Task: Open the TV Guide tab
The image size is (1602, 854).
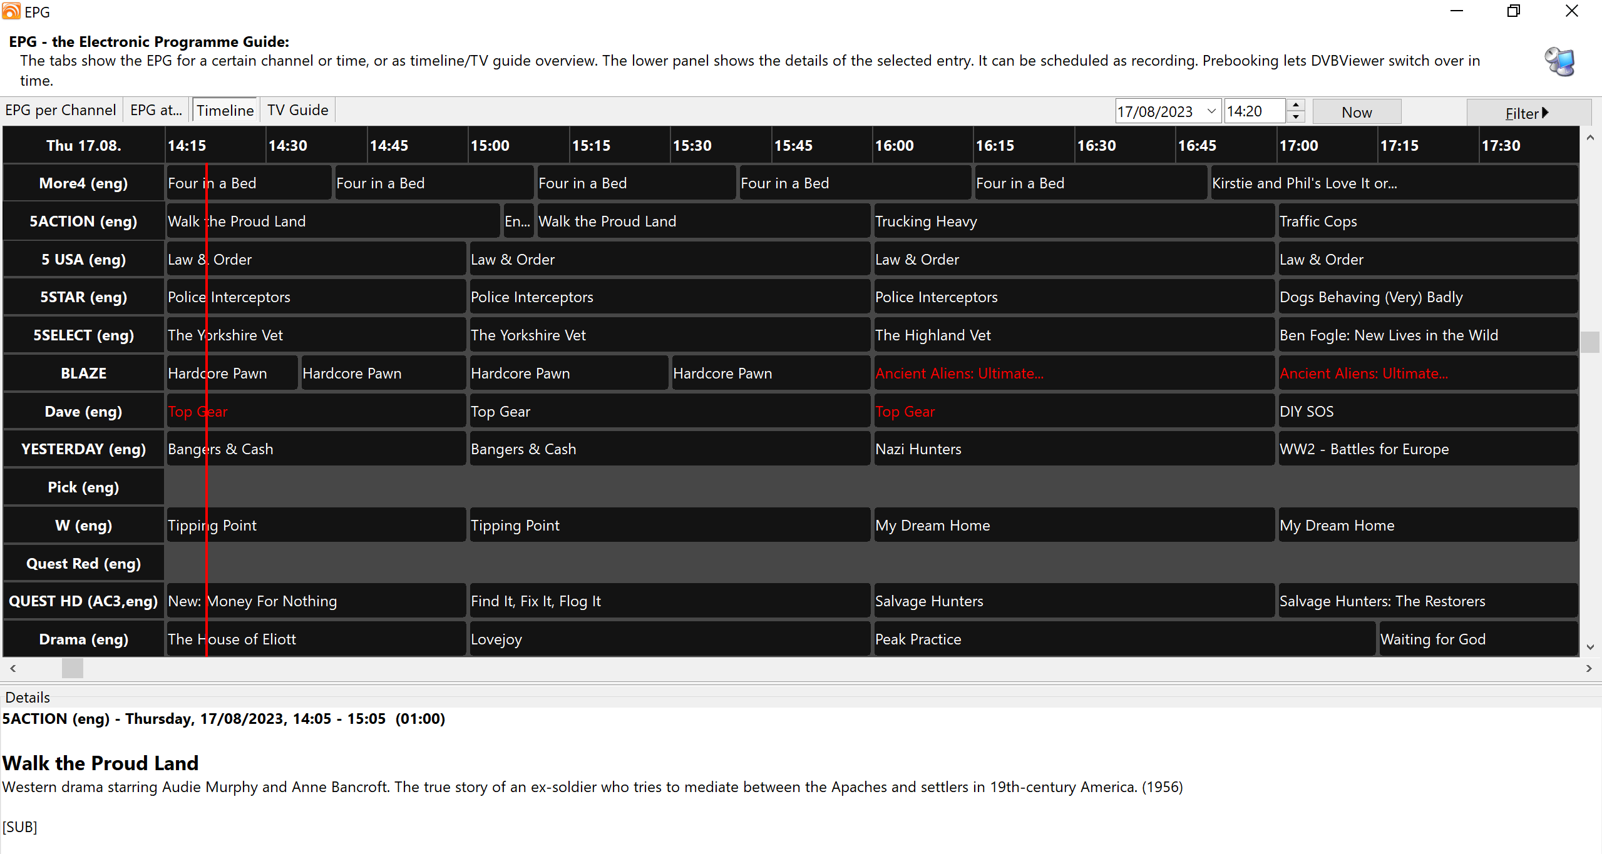Action: [x=297, y=110]
